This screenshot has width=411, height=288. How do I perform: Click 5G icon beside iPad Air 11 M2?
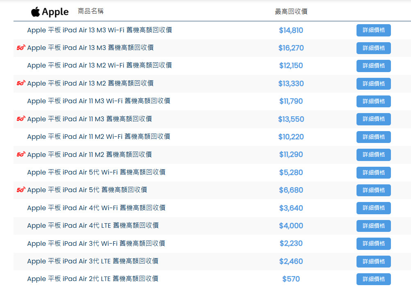coord(21,154)
